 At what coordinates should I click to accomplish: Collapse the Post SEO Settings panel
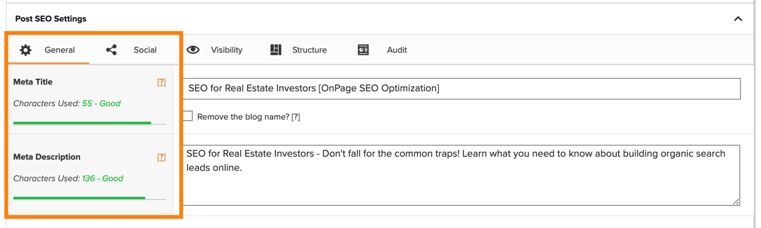tap(738, 19)
